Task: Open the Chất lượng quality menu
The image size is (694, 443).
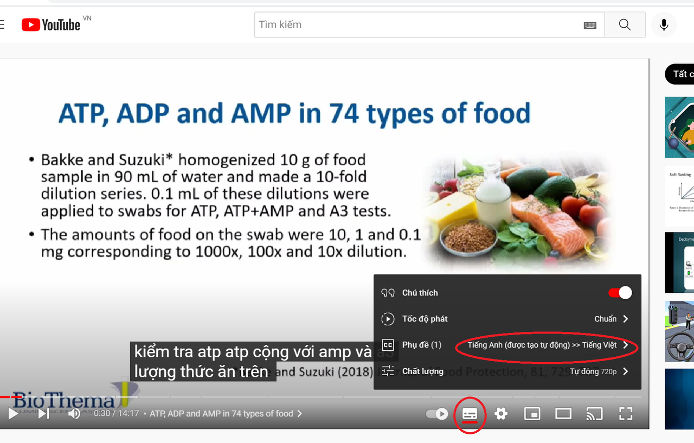Action: click(x=507, y=371)
